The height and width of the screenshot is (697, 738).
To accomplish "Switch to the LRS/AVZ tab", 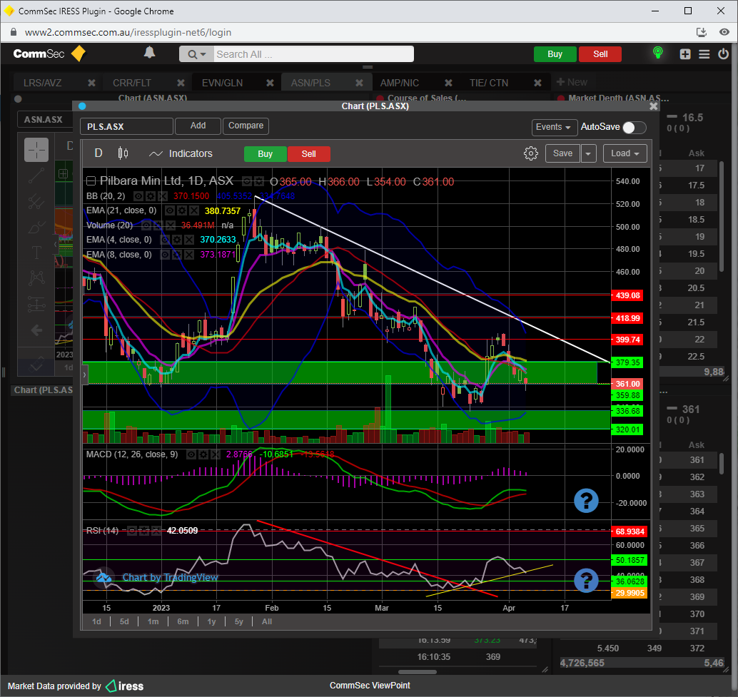I will click(43, 83).
